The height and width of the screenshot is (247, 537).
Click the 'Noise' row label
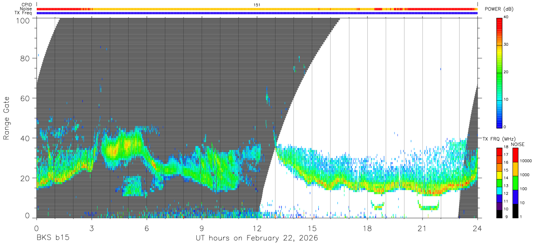point(26,9)
